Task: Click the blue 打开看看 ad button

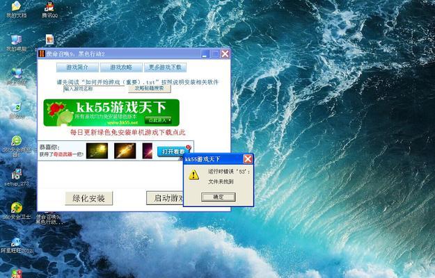Action: pos(173,152)
